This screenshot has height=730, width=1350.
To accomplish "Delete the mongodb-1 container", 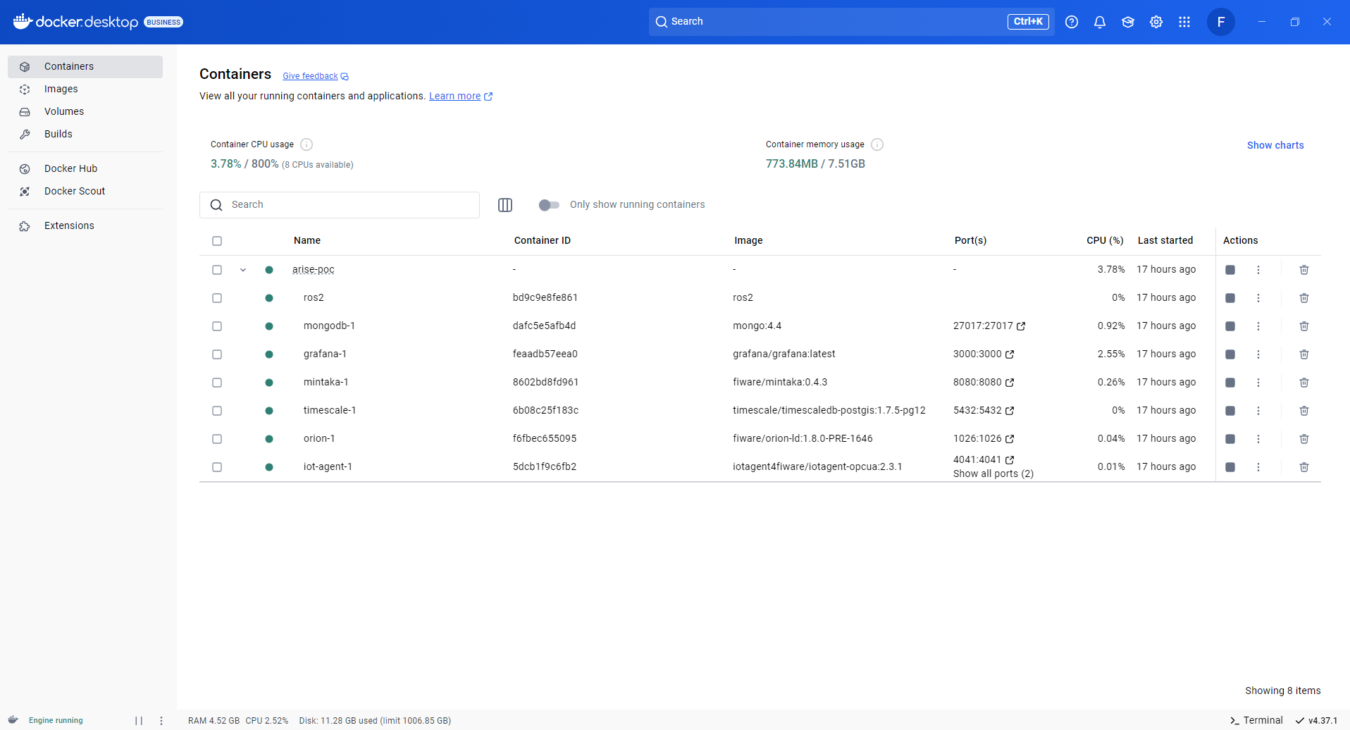I will coord(1304,326).
